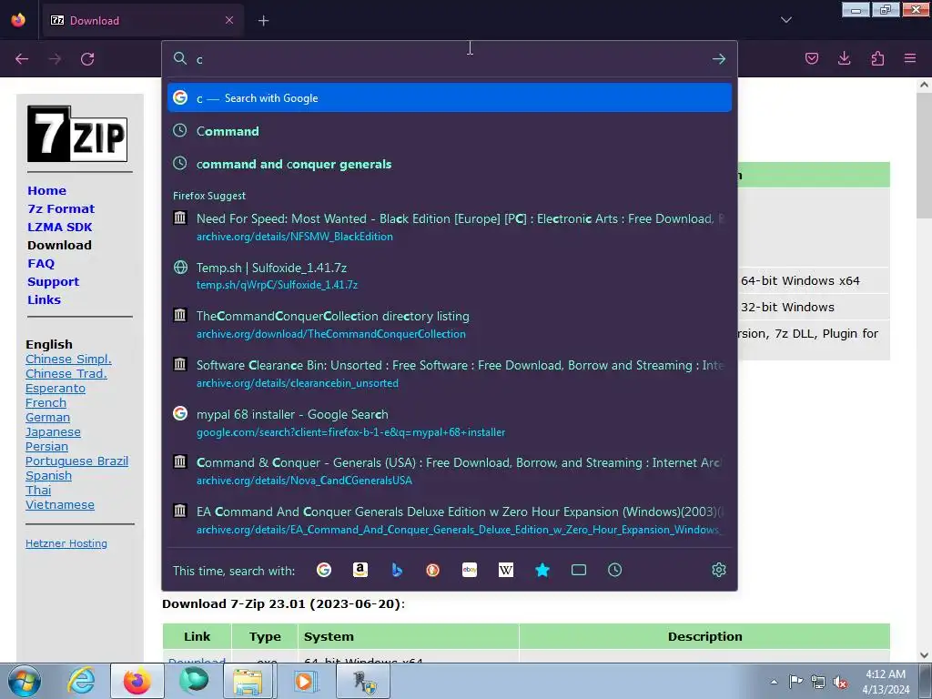Open mypal 68 installer Google Search suggestion

450,422
